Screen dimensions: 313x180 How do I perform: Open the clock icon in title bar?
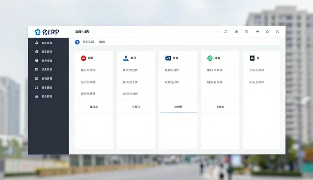point(246,32)
